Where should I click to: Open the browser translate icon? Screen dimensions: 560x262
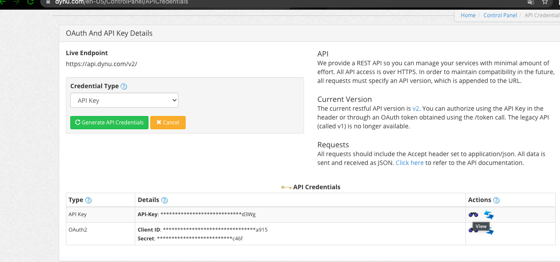[530, 2]
